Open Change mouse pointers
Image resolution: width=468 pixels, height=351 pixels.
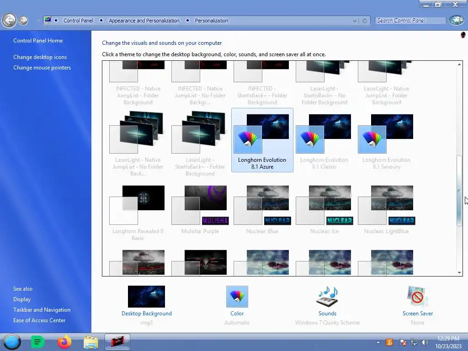tap(42, 68)
